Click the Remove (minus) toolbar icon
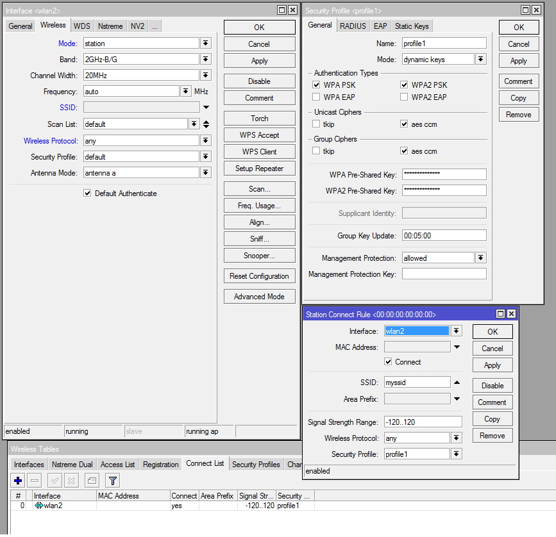556x537 pixels. (35, 481)
